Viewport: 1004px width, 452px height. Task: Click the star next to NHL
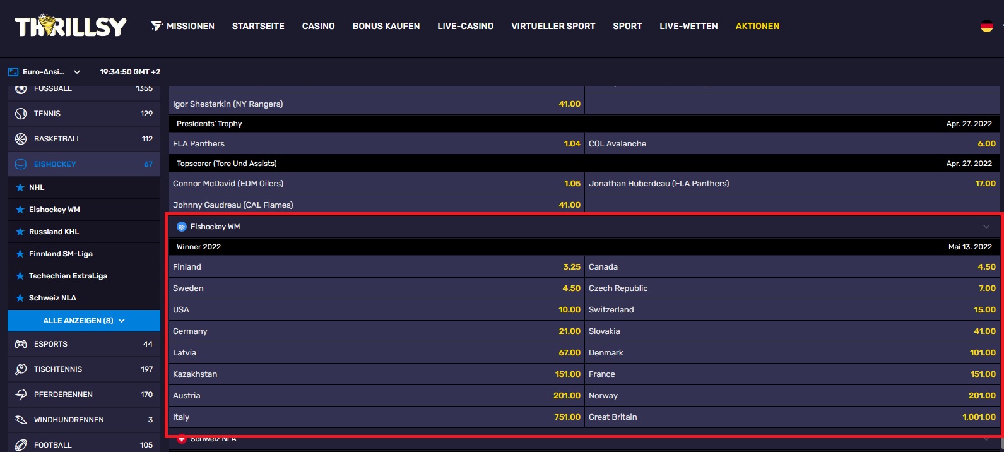(20, 187)
